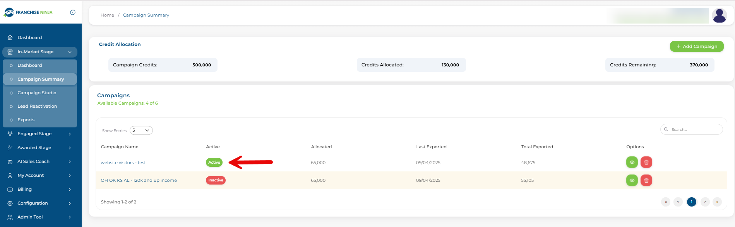View the OH OK KS AL campaign

pyautogui.click(x=632, y=180)
